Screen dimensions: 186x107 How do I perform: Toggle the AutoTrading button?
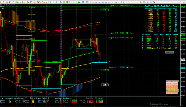[x=42, y=2]
